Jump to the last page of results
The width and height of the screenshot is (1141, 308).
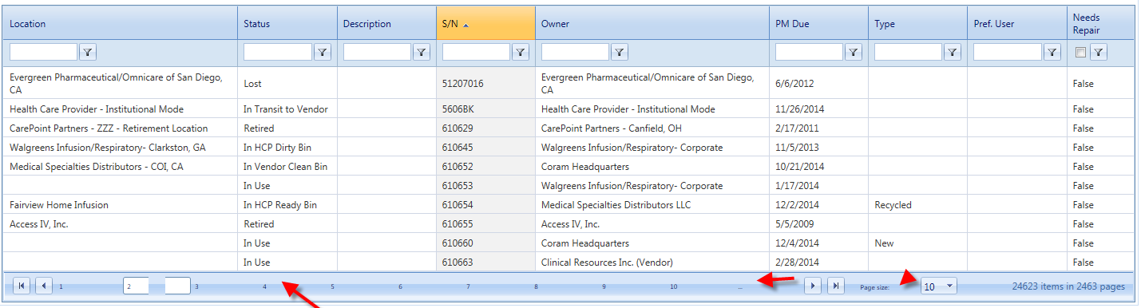(835, 286)
